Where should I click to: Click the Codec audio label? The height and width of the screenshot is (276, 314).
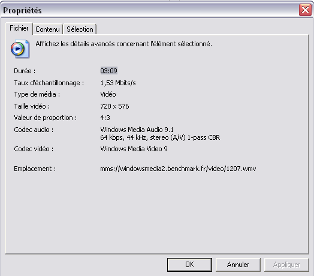click(34, 130)
